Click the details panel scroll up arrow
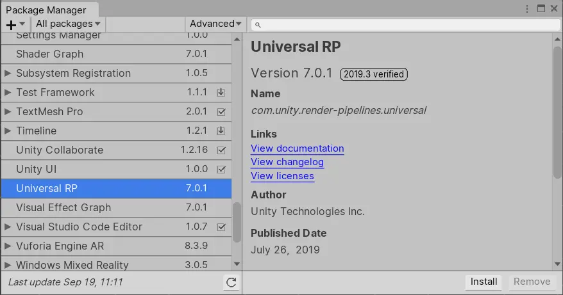563x295 pixels. tap(557, 38)
